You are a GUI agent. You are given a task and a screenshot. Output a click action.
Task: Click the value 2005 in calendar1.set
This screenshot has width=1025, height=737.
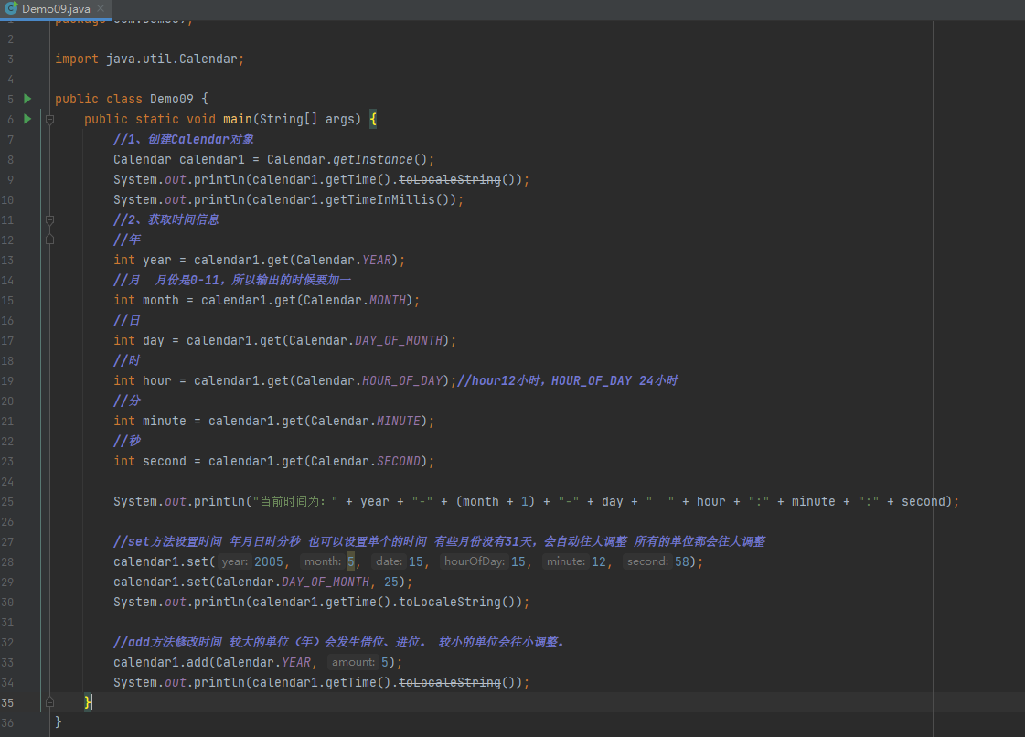(269, 561)
